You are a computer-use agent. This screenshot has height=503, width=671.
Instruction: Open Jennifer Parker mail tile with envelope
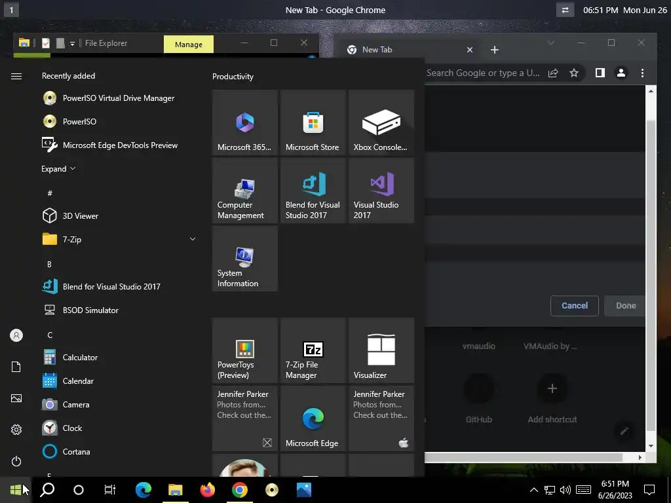coord(245,419)
